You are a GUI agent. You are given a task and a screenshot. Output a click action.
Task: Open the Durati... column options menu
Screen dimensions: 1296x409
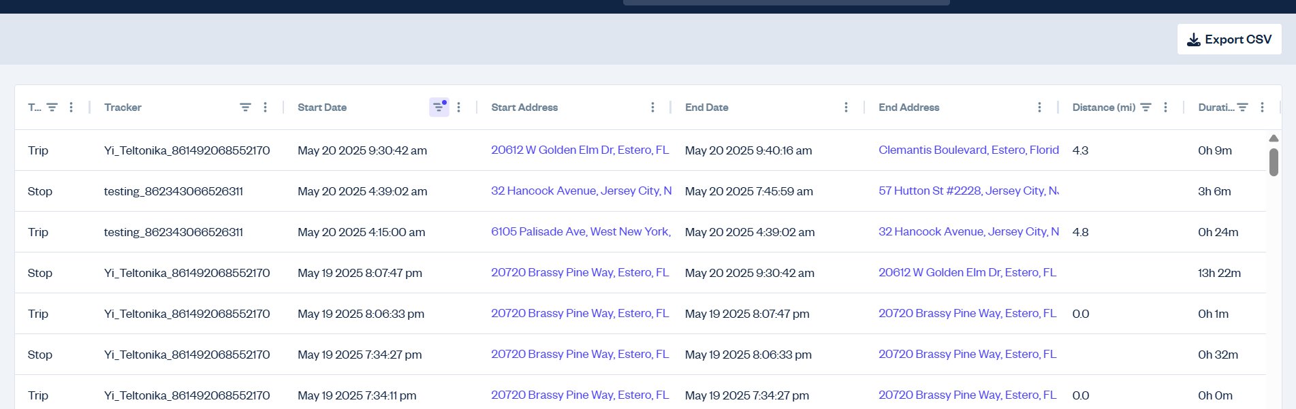[x=1262, y=108]
